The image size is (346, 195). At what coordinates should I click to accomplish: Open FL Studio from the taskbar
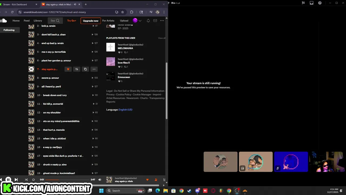(221, 191)
